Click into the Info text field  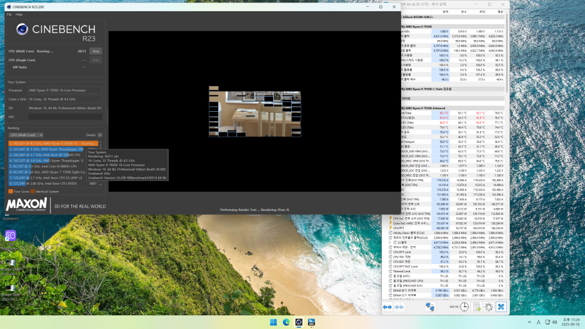click(x=65, y=117)
